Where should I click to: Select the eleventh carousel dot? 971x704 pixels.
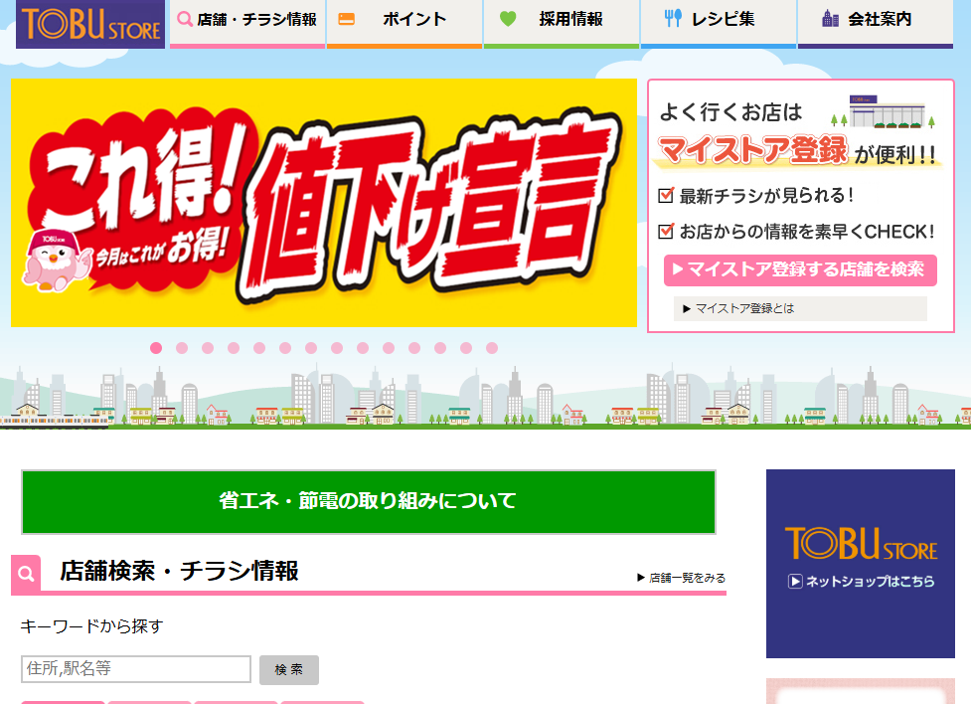[414, 348]
